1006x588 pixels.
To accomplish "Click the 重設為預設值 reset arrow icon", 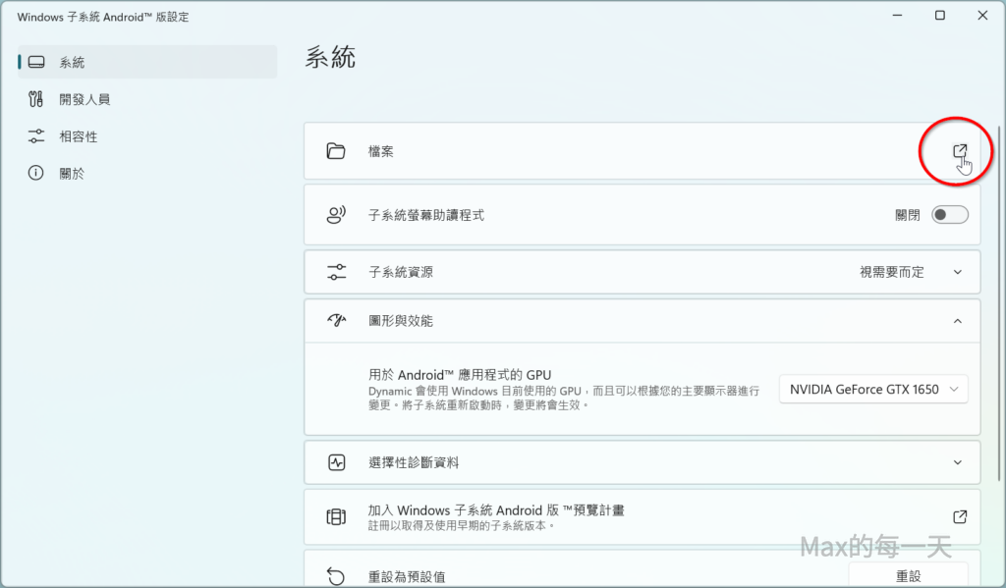I will (x=336, y=576).
